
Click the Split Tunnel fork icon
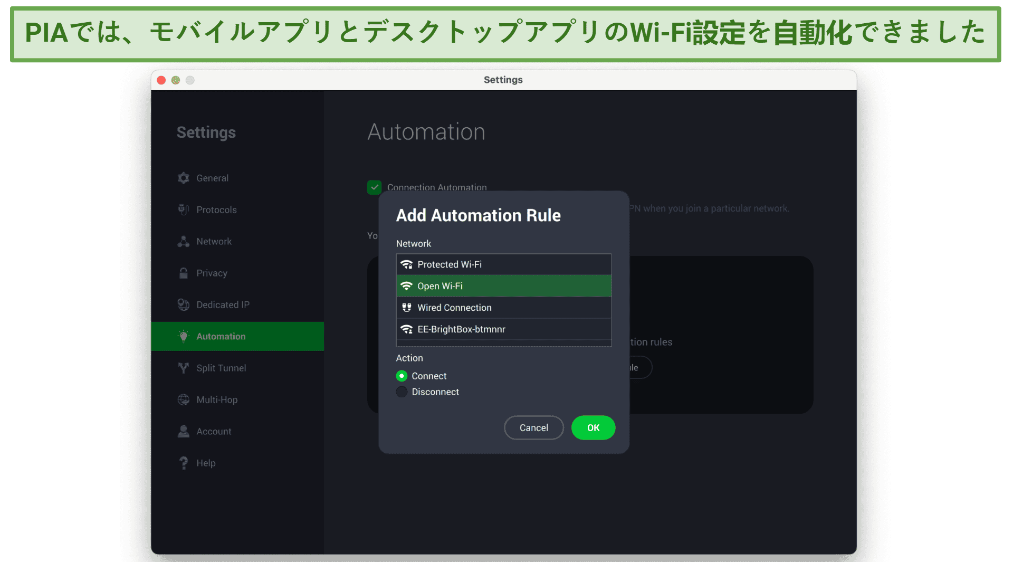(x=183, y=368)
